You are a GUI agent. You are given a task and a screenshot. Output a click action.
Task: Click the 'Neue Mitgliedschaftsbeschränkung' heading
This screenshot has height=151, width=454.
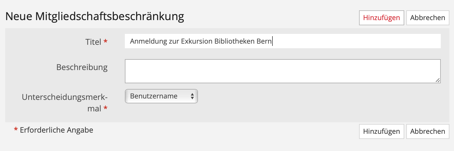point(95,16)
